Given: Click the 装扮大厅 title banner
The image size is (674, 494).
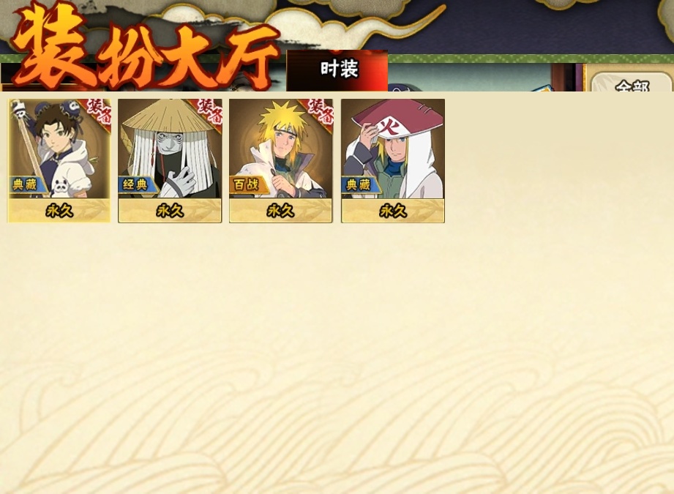Looking at the screenshot, I should coord(146,48).
